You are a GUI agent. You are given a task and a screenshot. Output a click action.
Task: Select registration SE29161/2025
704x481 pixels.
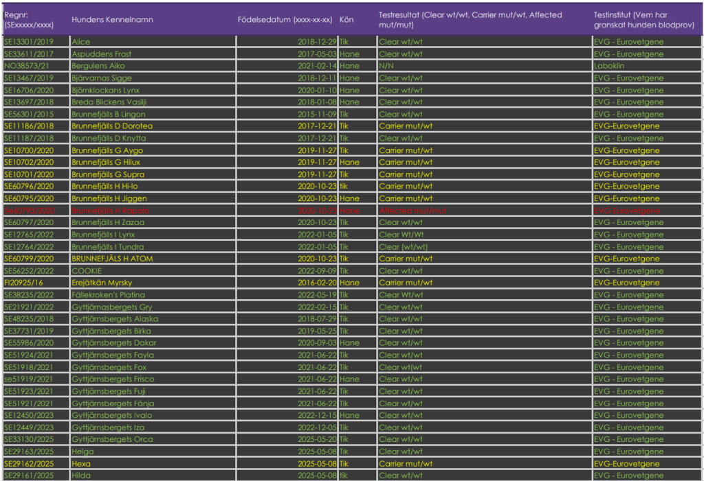(x=36, y=476)
